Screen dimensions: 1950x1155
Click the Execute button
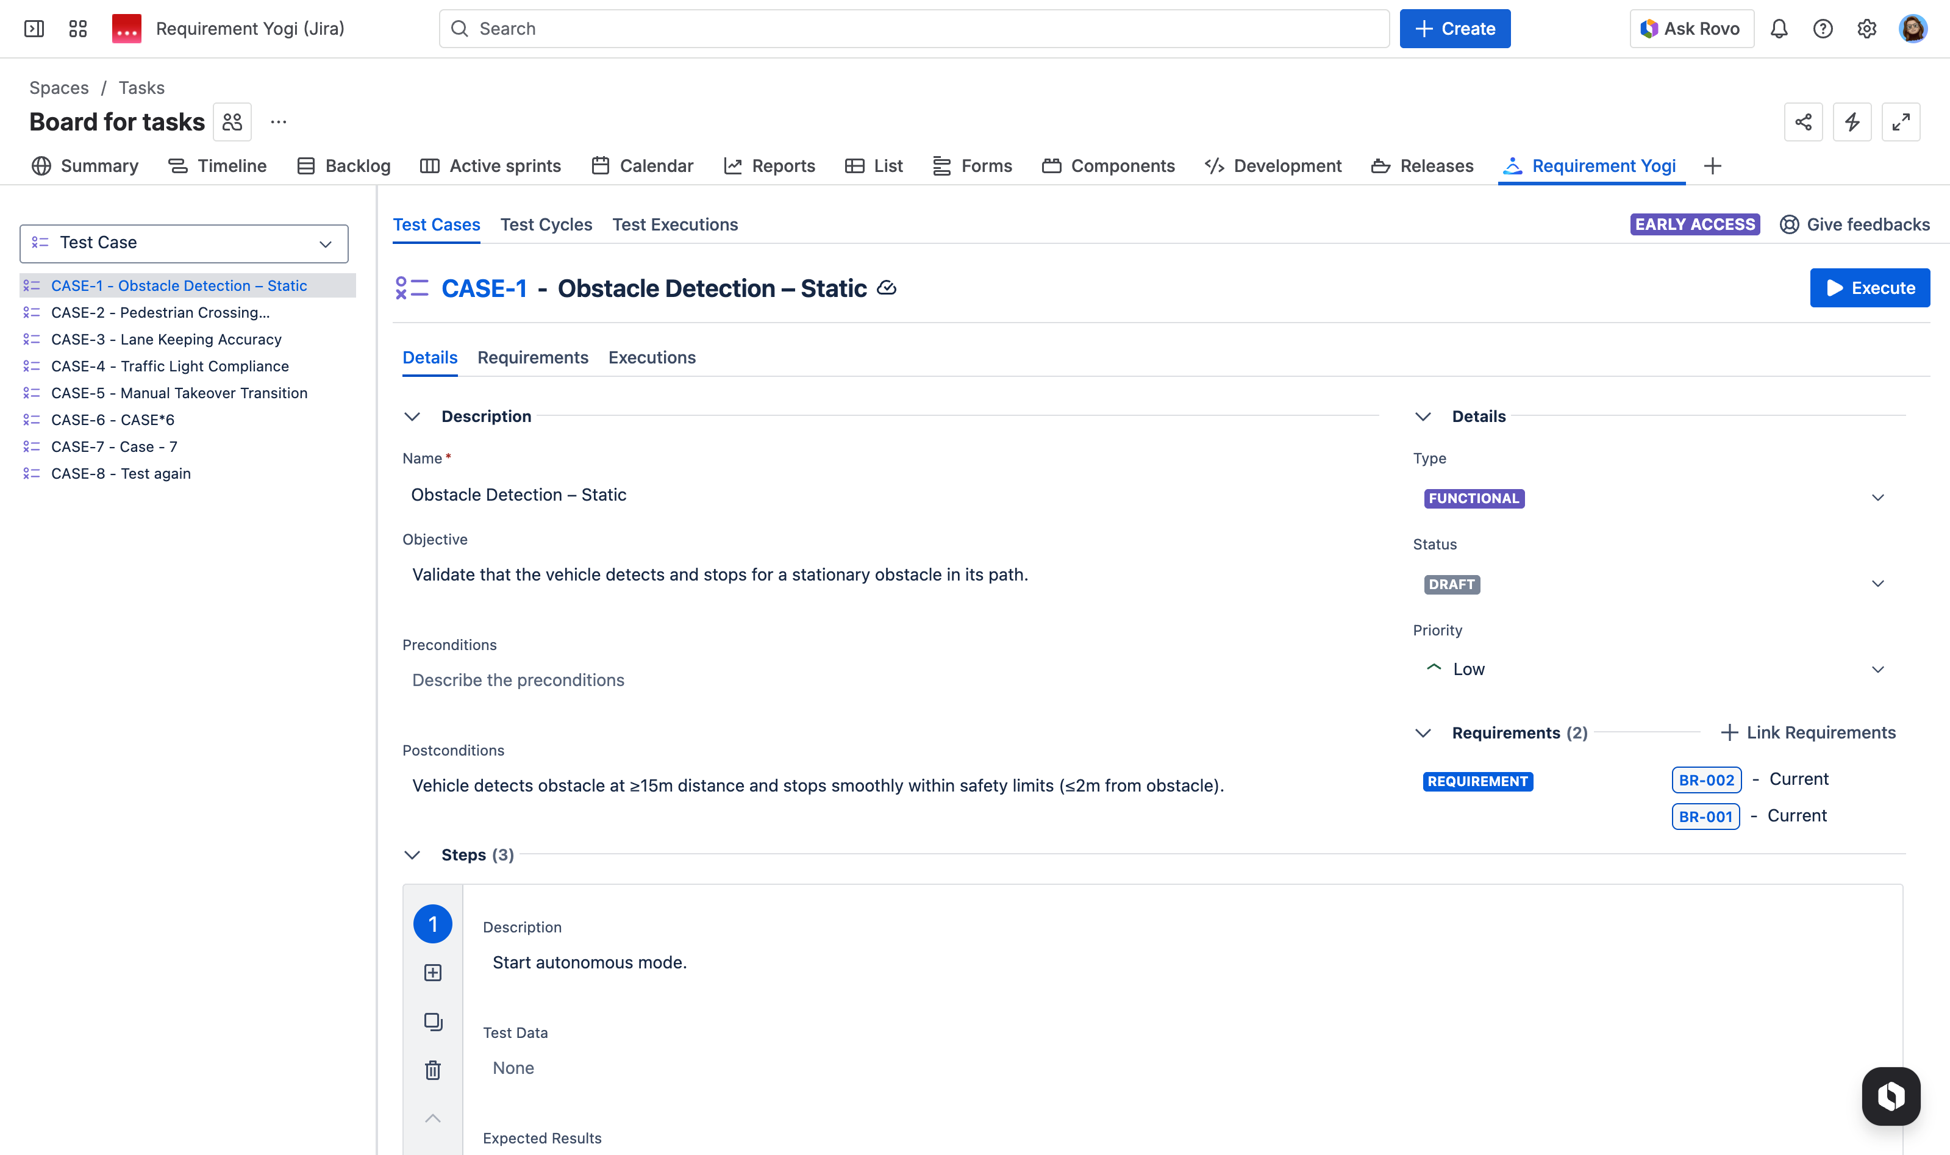(x=1869, y=288)
